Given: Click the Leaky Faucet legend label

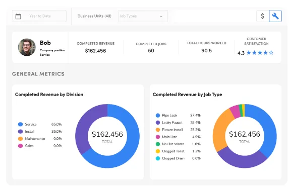Looking at the screenshot, I should pyautogui.click(x=172, y=123).
